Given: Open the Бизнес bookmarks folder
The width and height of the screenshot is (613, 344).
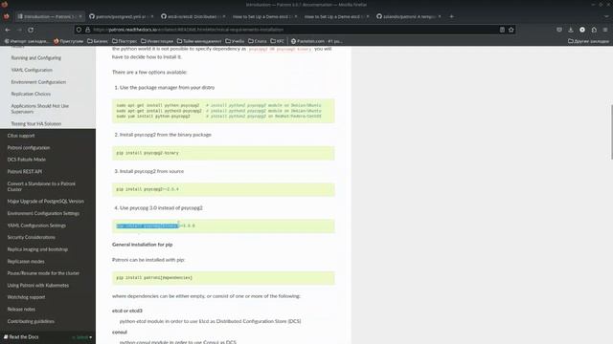Looking at the screenshot, I should click(98, 41).
